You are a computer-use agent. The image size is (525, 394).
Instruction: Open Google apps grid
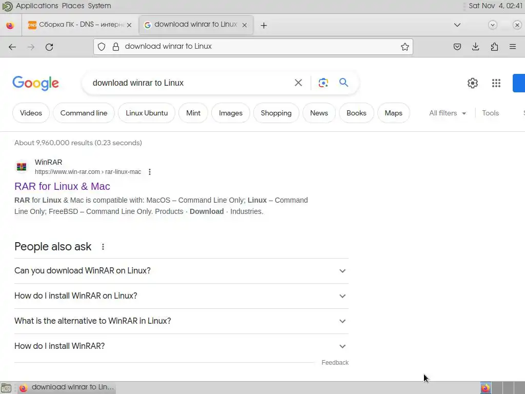click(496, 83)
